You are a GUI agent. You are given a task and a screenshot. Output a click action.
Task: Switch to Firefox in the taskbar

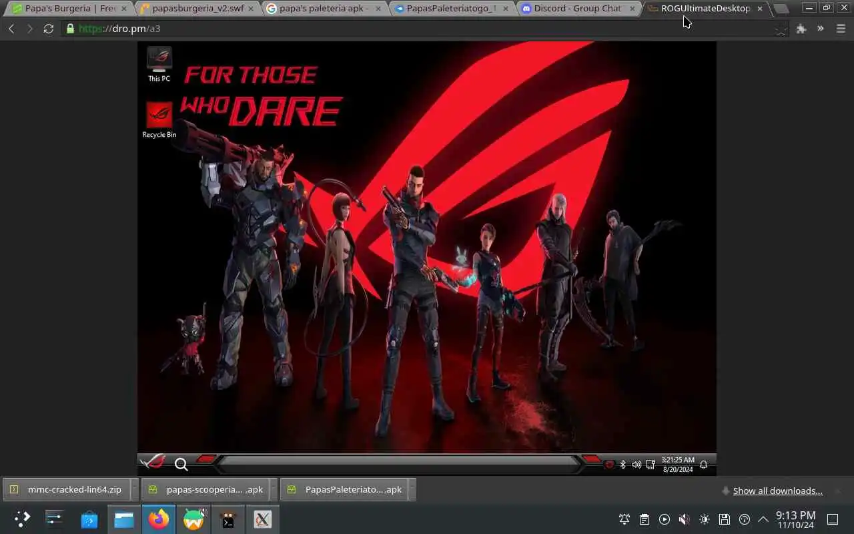coord(159,519)
